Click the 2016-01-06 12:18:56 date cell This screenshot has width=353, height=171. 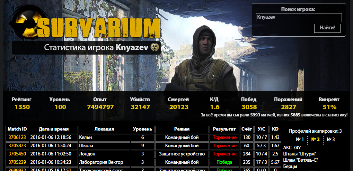[x=54, y=137]
